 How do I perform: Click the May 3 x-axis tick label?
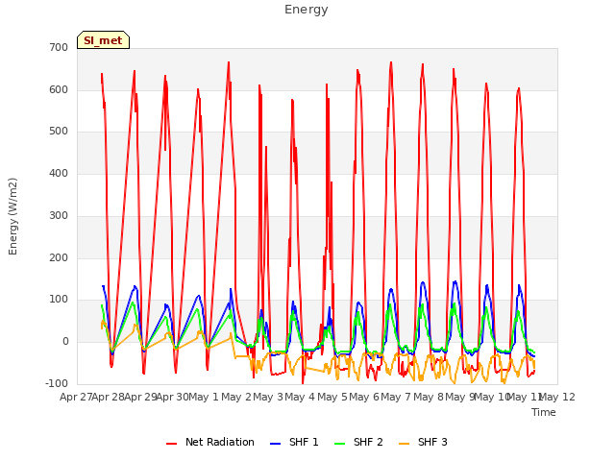pos(268,397)
